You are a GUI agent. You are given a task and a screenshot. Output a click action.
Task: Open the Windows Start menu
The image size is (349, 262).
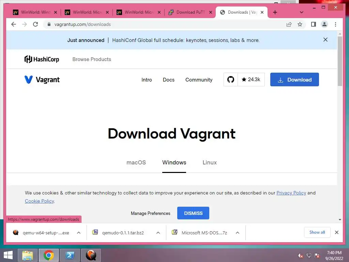[x=8, y=255]
